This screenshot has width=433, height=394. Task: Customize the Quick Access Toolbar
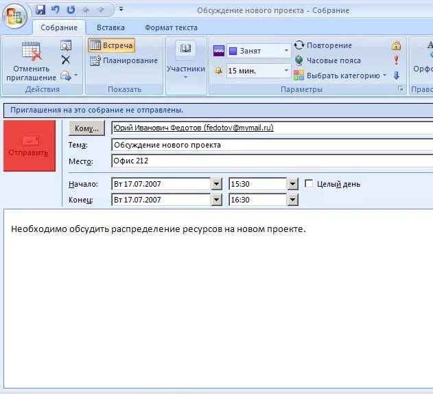coord(121,9)
